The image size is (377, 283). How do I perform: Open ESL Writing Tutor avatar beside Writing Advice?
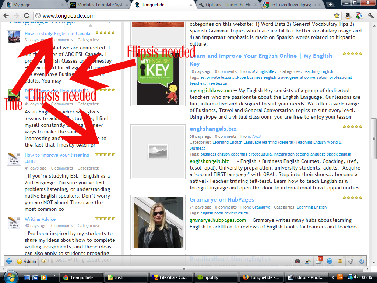coord(14,223)
